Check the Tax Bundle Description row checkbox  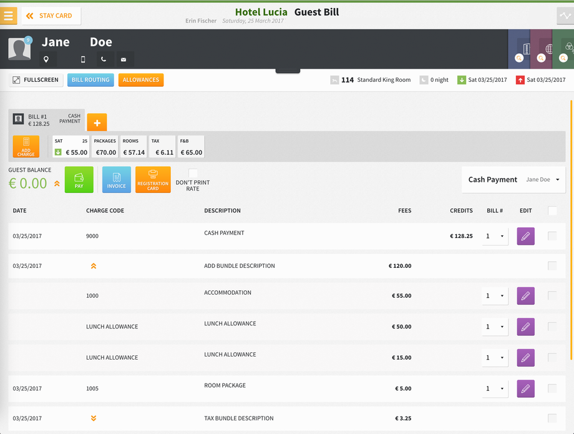click(552, 418)
